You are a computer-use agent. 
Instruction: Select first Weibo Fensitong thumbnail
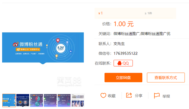[9, 100]
